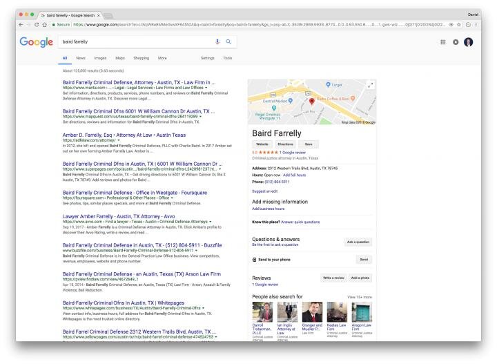Expand the buzzfile.com result URL dropdown arrow

click(x=196, y=251)
